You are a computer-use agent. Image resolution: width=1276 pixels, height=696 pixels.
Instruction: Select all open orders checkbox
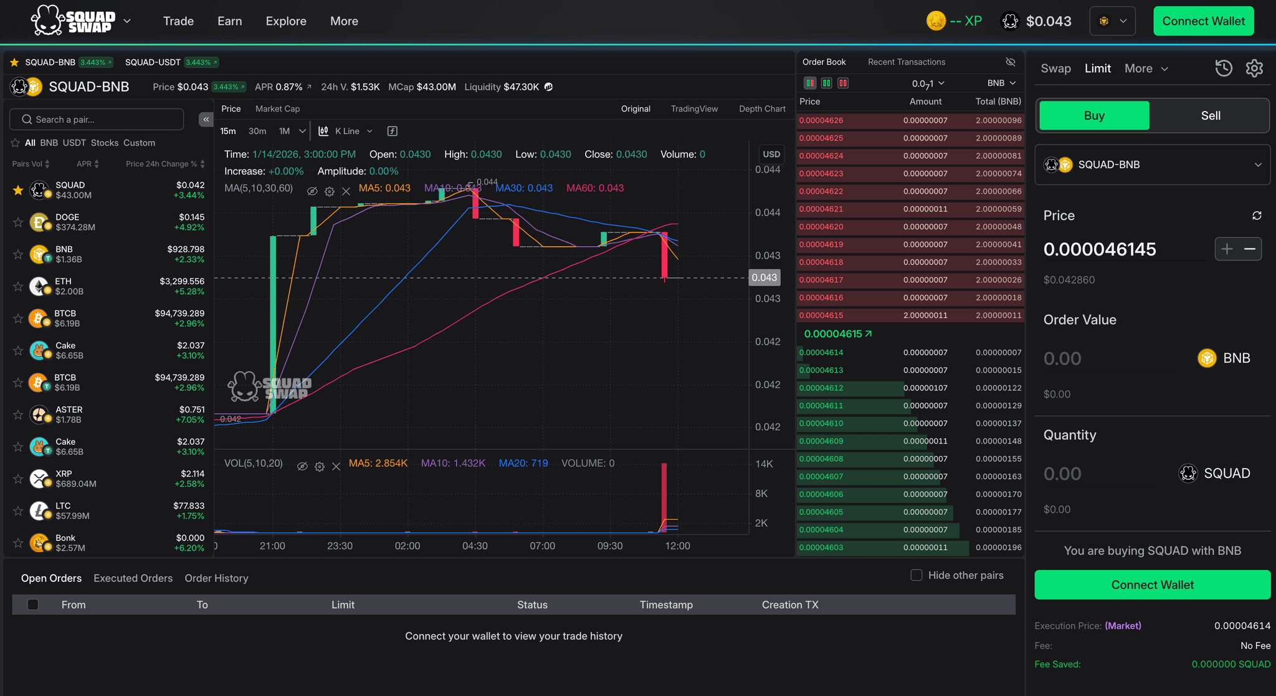coord(33,604)
